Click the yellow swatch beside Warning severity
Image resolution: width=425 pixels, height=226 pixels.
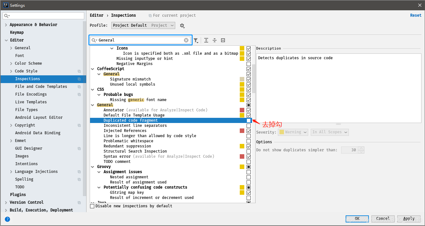click(281, 132)
